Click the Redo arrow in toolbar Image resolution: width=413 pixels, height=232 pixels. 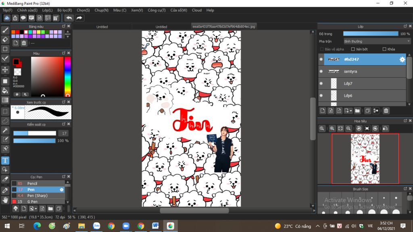79,18
